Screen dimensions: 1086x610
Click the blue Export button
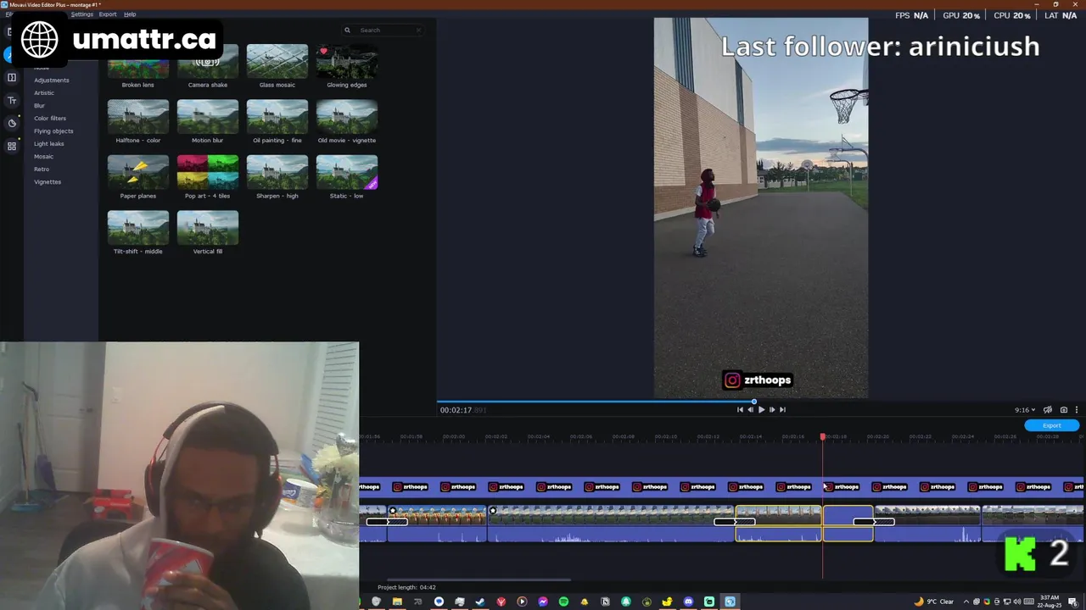coord(1052,425)
